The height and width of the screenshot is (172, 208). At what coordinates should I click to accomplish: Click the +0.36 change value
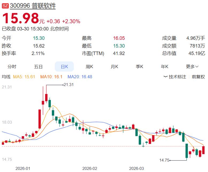pos(53,21)
